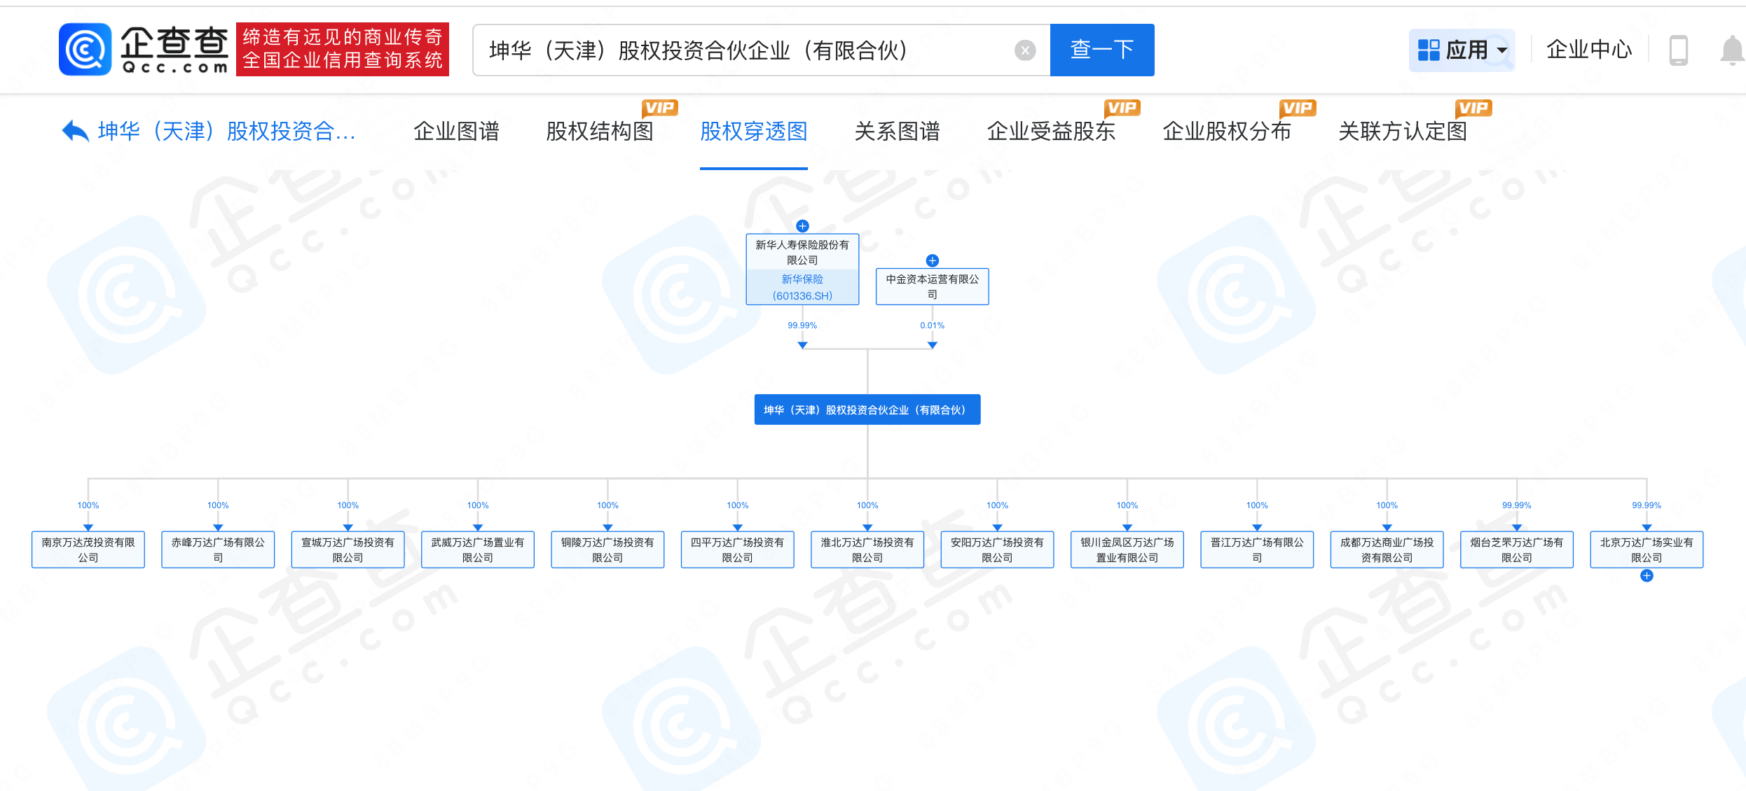Click the 安阳万达广场投资有限公司 node
The height and width of the screenshot is (791, 1746).
997,549
